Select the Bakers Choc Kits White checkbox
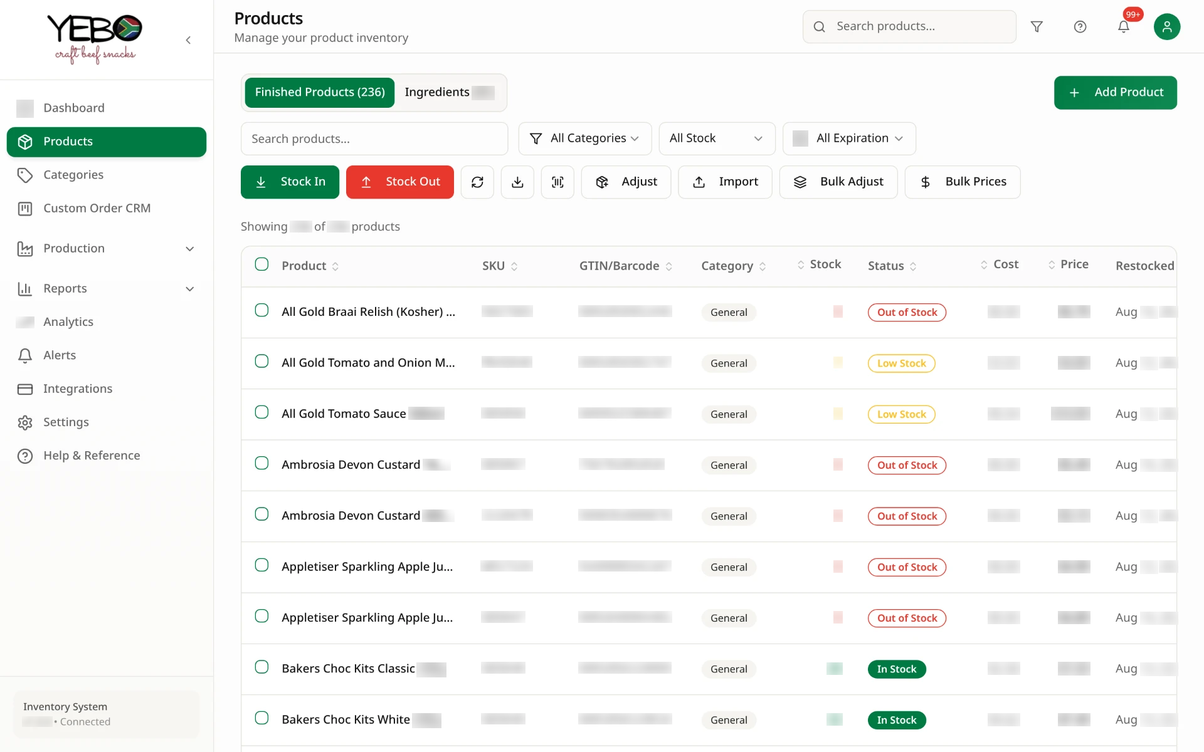The height and width of the screenshot is (752, 1204). click(x=261, y=718)
